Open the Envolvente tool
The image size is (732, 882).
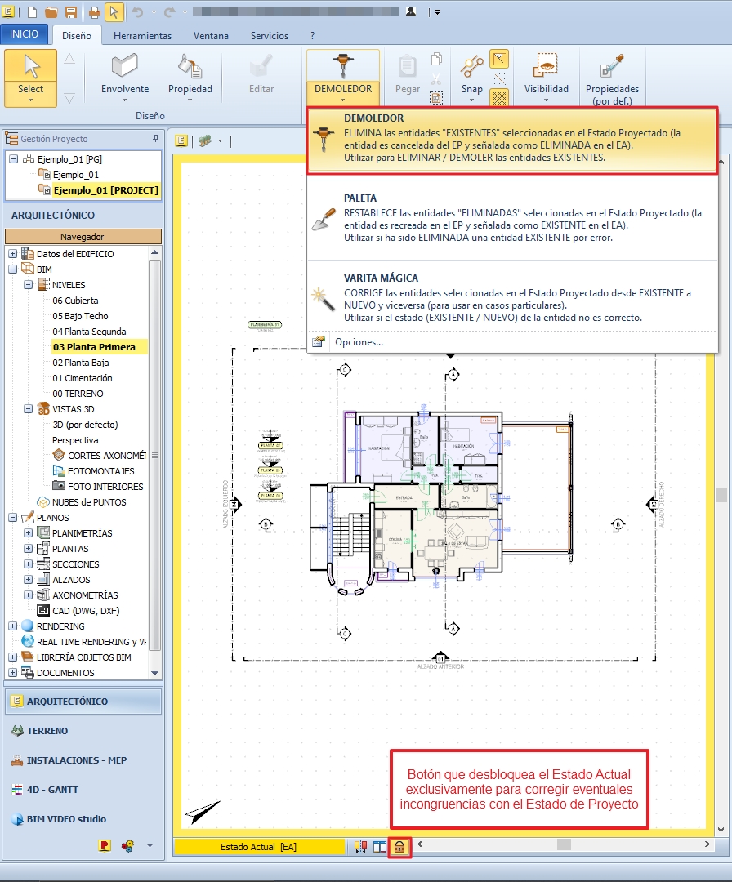click(125, 78)
